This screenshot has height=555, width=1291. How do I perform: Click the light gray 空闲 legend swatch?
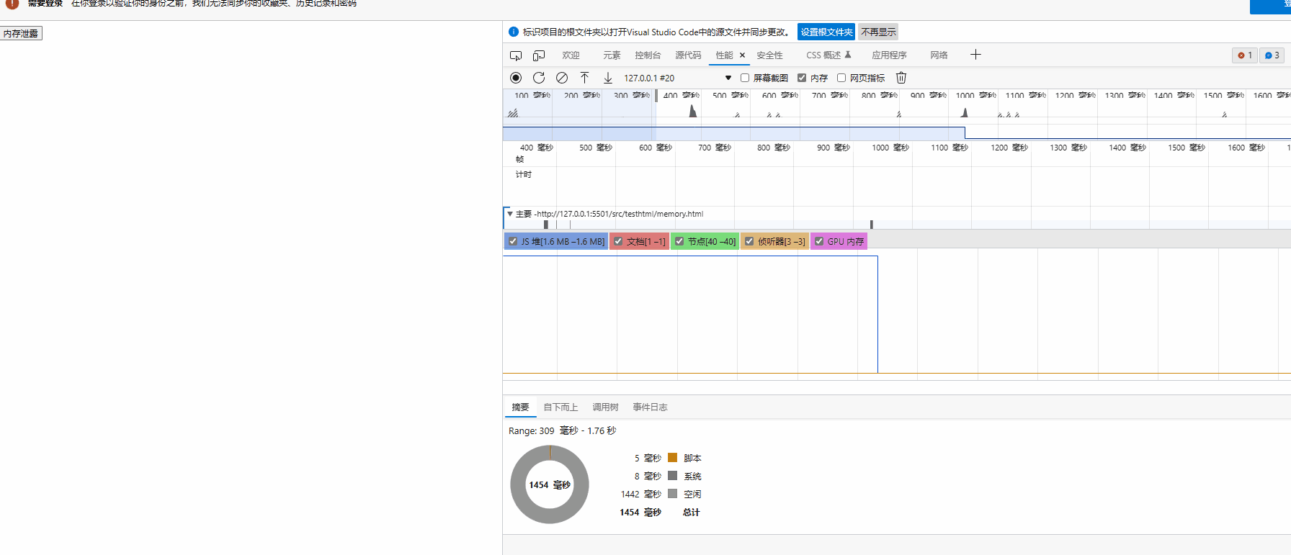tap(672, 493)
